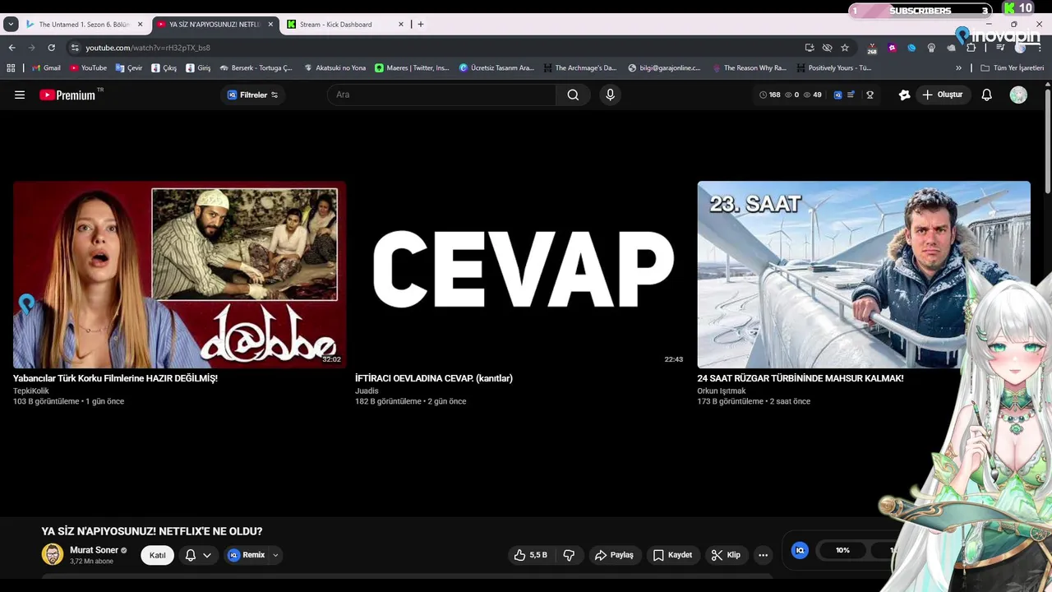Open Berserk - Tortuga bookmark

coord(256,68)
